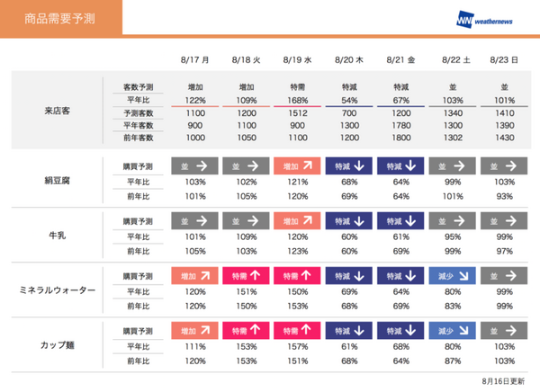Click ミネラルウォーター 特減 badge for 8/21
Viewport: 540px width, 392px height.
tap(400, 277)
